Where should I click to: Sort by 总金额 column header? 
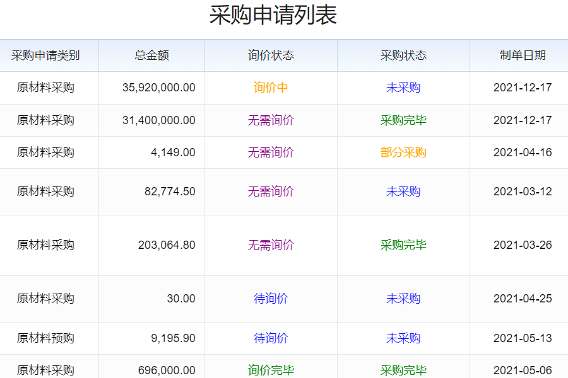click(151, 55)
